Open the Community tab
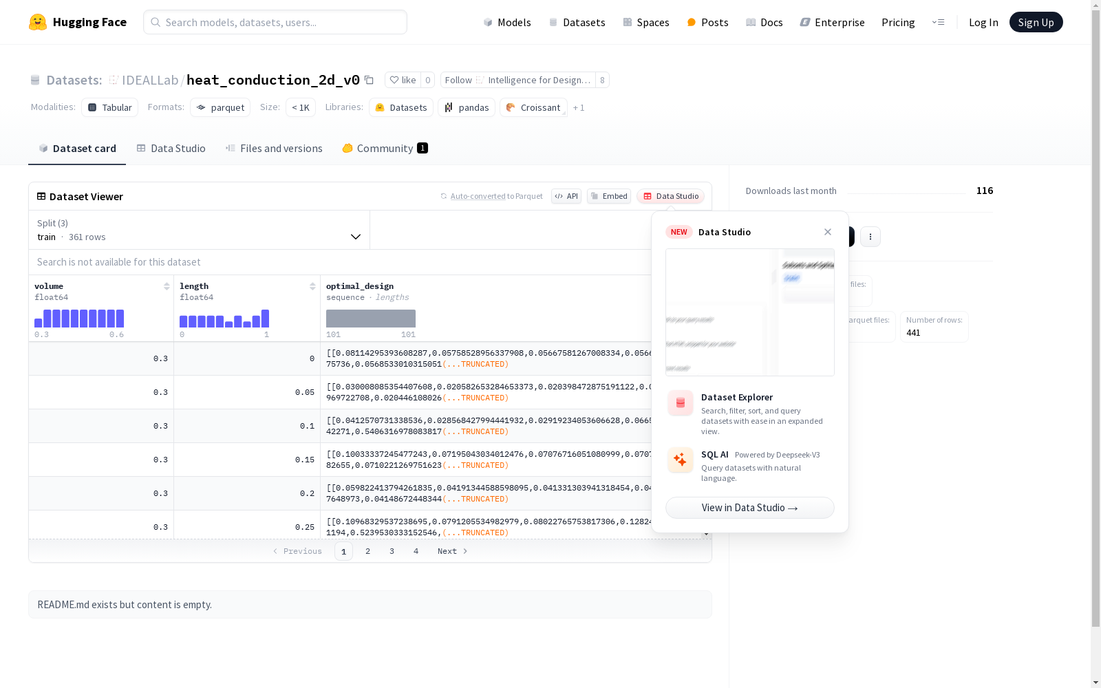The image size is (1101, 688). tap(385, 149)
